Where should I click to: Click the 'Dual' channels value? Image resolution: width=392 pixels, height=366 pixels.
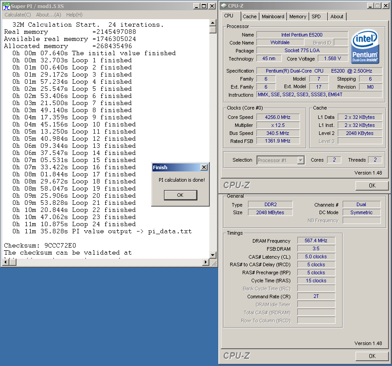tap(361, 204)
